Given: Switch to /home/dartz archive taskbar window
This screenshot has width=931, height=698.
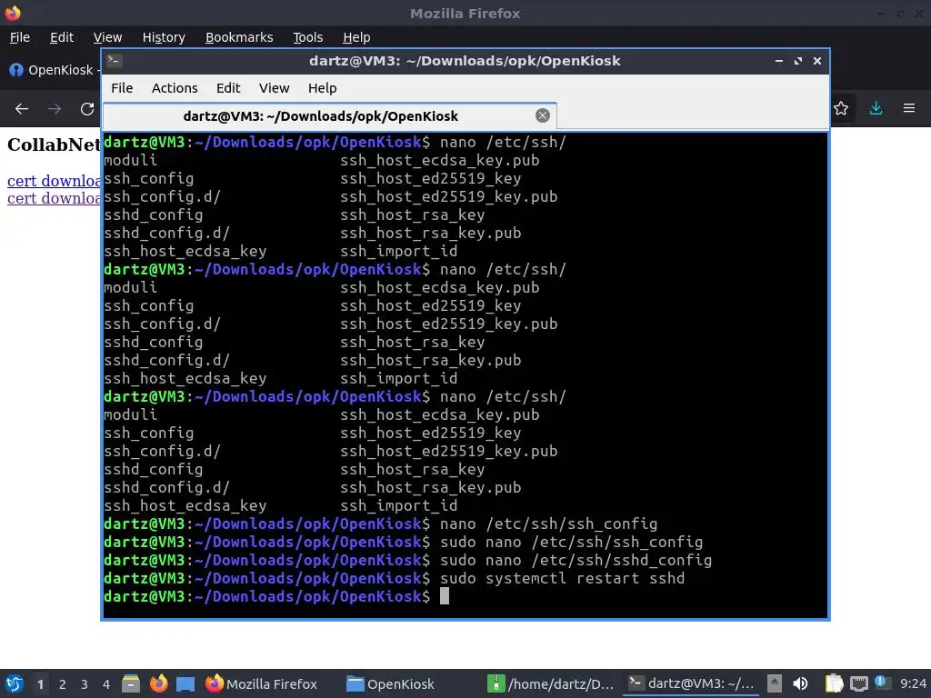Looking at the screenshot, I should click(x=550, y=683).
